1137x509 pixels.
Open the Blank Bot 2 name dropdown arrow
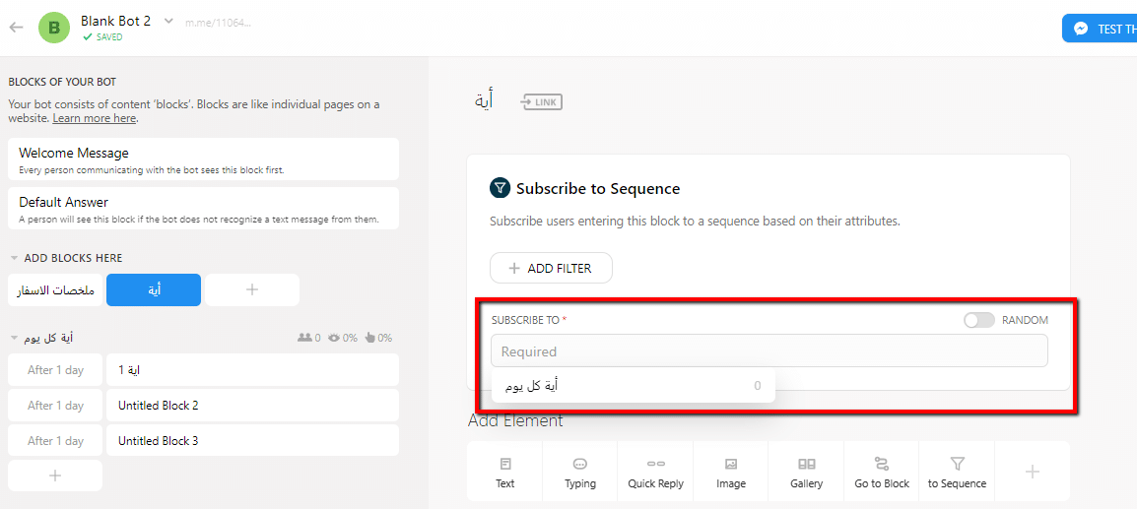click(x=168, y=21)
